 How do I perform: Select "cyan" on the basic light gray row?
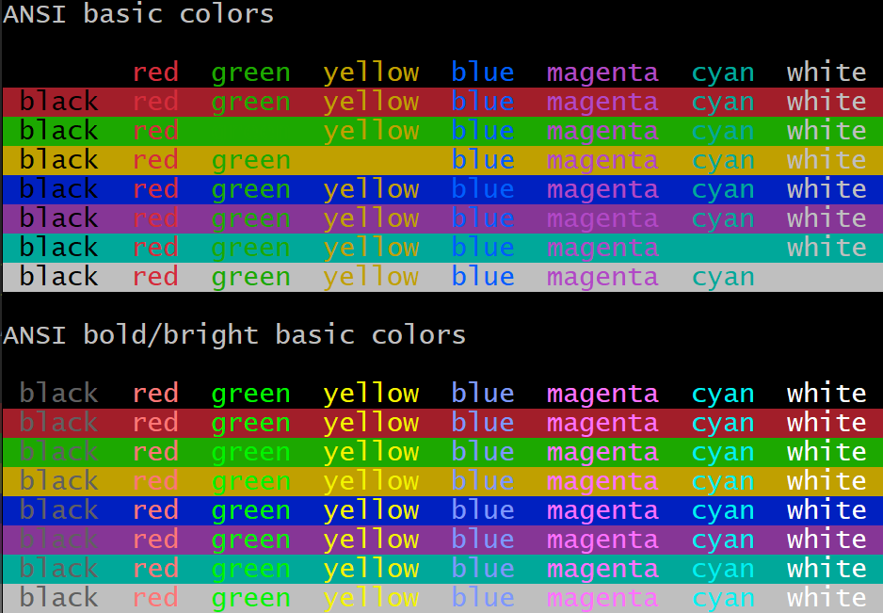coord(723,277)
